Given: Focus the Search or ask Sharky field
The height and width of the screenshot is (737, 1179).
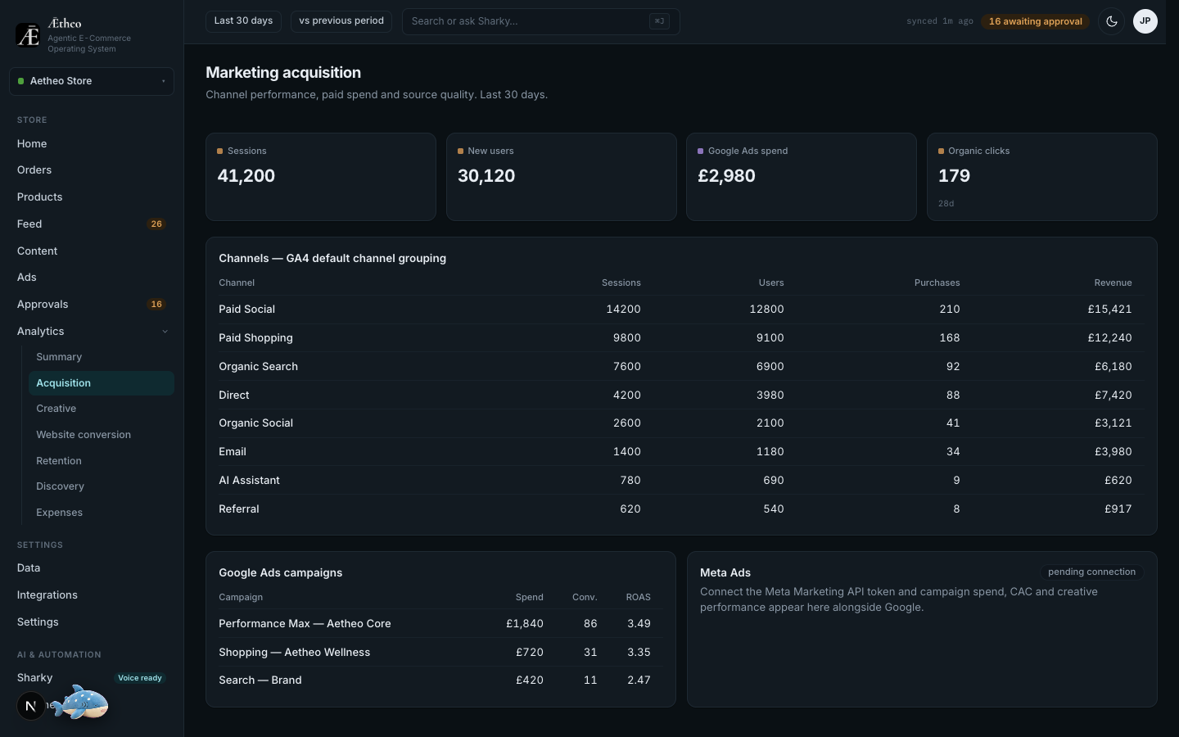Looking at the screenshot, I should click(x=540, y=21).
